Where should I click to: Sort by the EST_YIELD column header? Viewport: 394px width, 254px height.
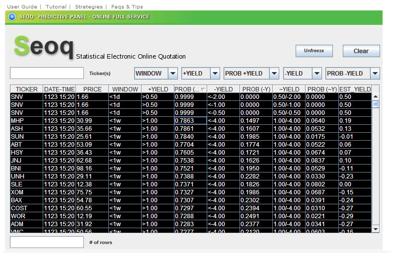355,89
